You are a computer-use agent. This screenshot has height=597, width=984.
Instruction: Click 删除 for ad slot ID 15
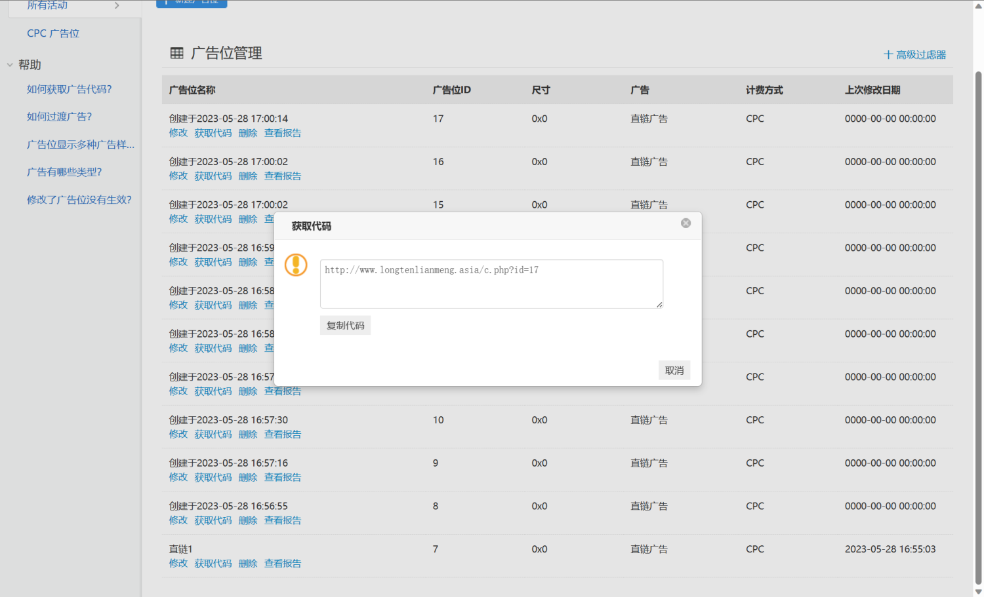(248, 219)
